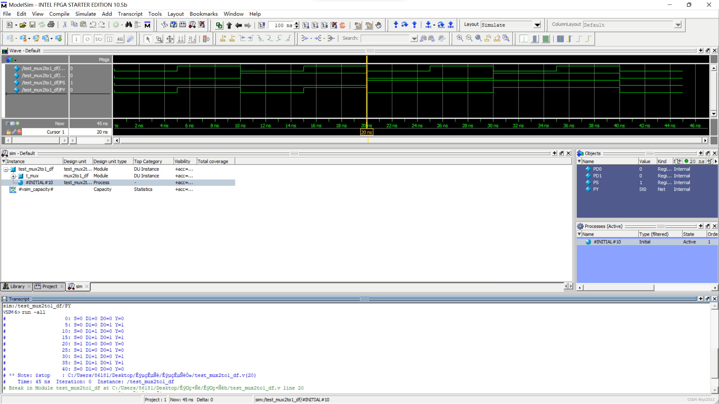Click the Find binoculars icon
Screen dimensions: 719x404
pyautogui.click(x=129, y=25)
